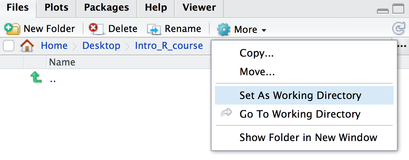Go up using green arrow icon
This screenshot has height=160, width=409.
pos(36,78)
